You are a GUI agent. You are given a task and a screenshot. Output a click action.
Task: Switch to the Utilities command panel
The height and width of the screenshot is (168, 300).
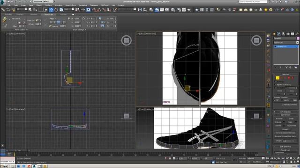pos(297,34)
